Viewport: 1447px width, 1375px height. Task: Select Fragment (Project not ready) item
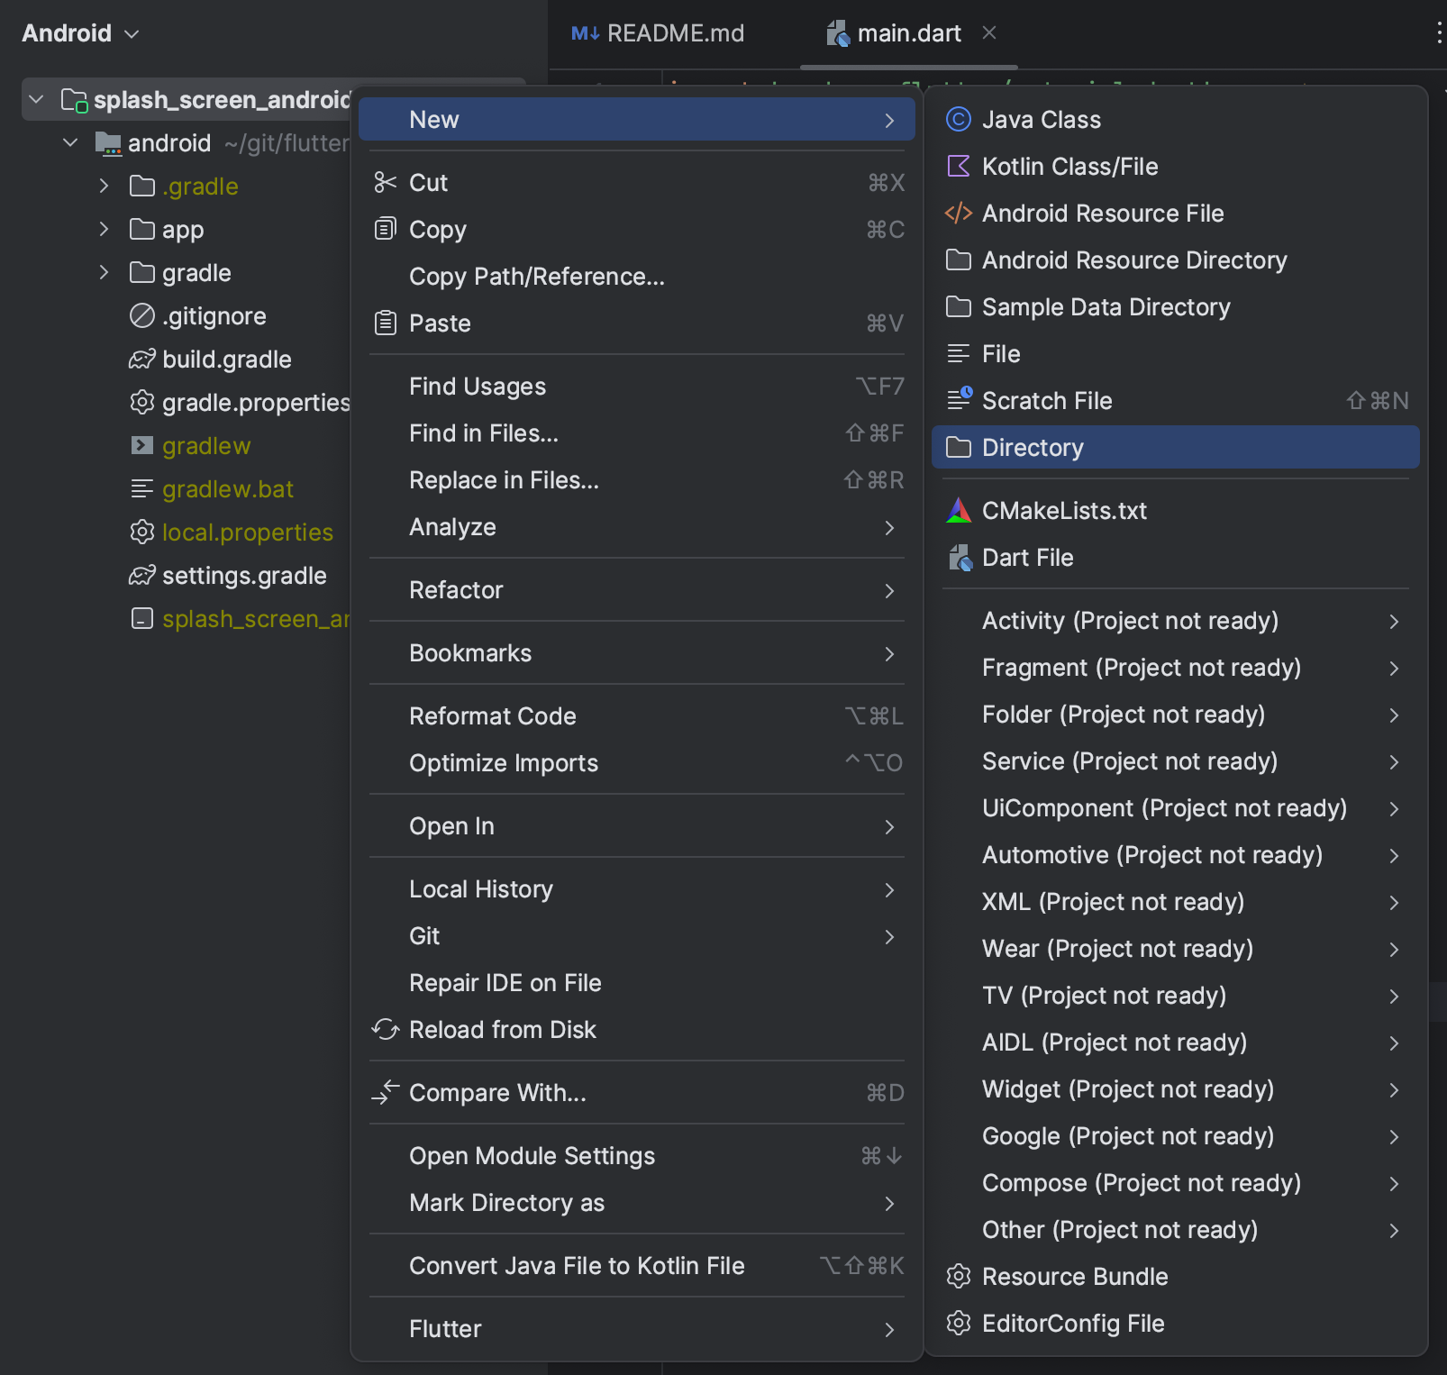pyautogui.click(x=1176, y=668)
